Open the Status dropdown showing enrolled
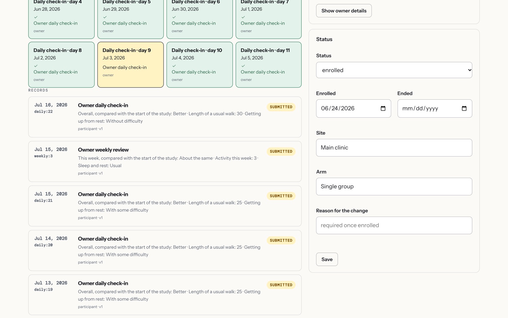Image resolution: width=508 pixels, height=318 pixels. coord(394,70)
